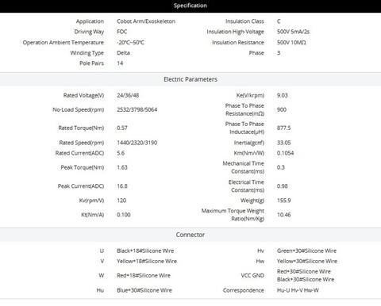Click the Phase To Phase Resistance label

[x=244, y=109]
